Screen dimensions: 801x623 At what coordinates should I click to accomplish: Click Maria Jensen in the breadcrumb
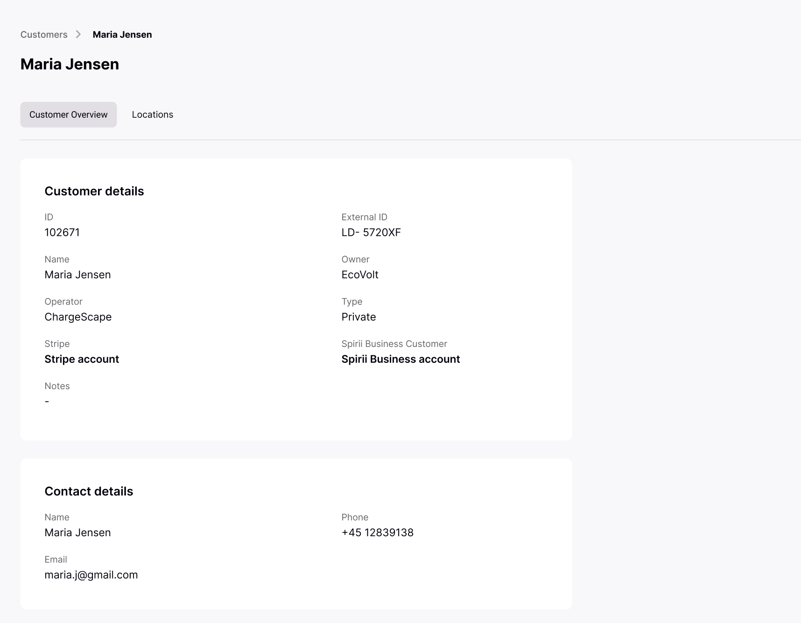[x=122, y=35]
